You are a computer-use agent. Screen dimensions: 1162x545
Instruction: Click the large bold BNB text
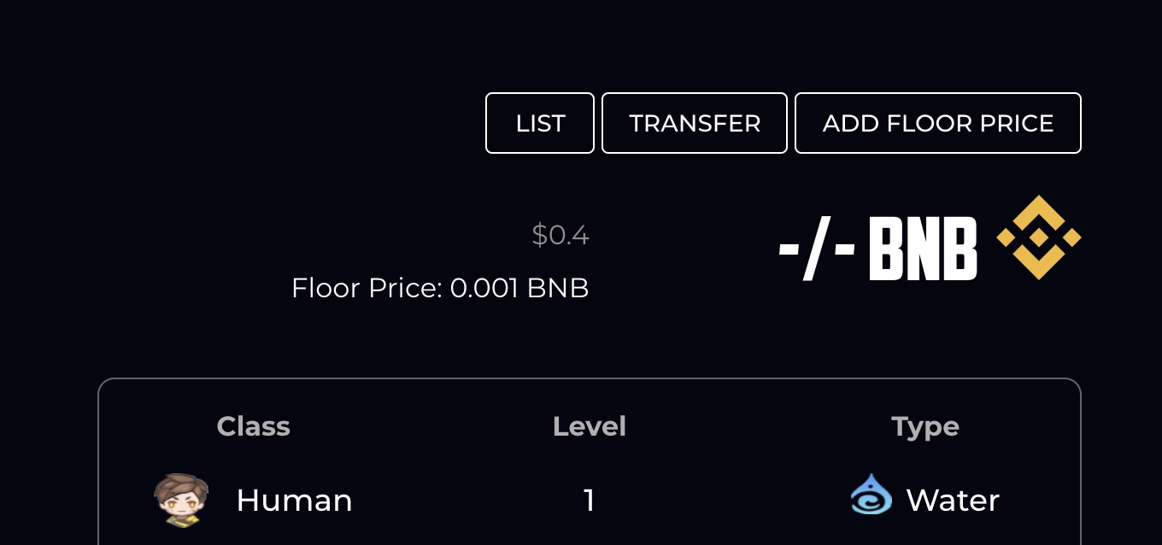coord(923,249)
